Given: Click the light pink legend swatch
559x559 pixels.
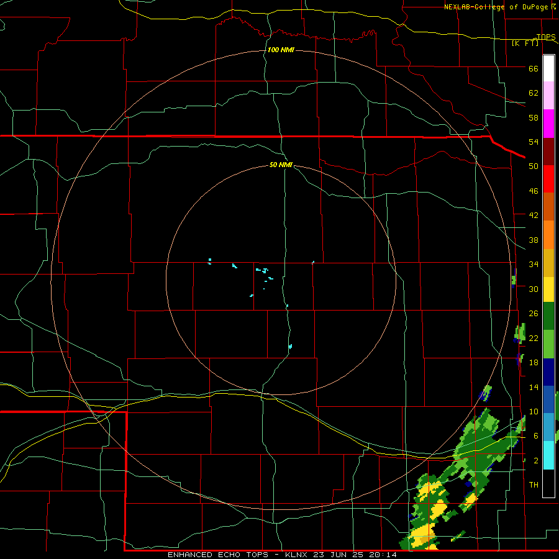Looking at the screenshot, I should click(548, 96).
